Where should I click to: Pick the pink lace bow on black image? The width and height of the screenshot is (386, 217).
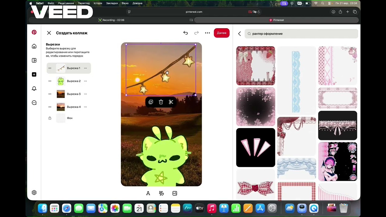pos(338,126)
